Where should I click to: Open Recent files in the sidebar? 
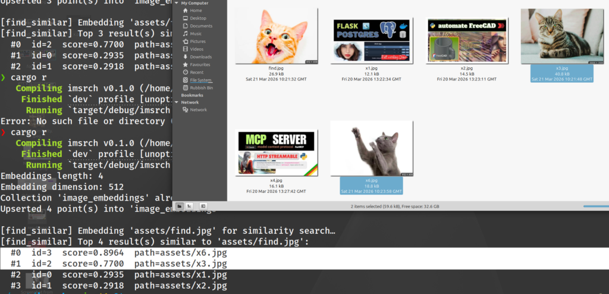[x=196, y=73]
